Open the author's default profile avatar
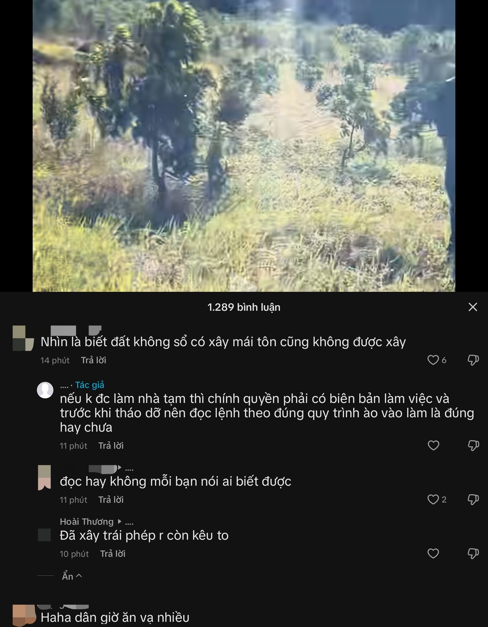This screenshot has width=488, height=627. pyautogui.click(x=45, y=390)
